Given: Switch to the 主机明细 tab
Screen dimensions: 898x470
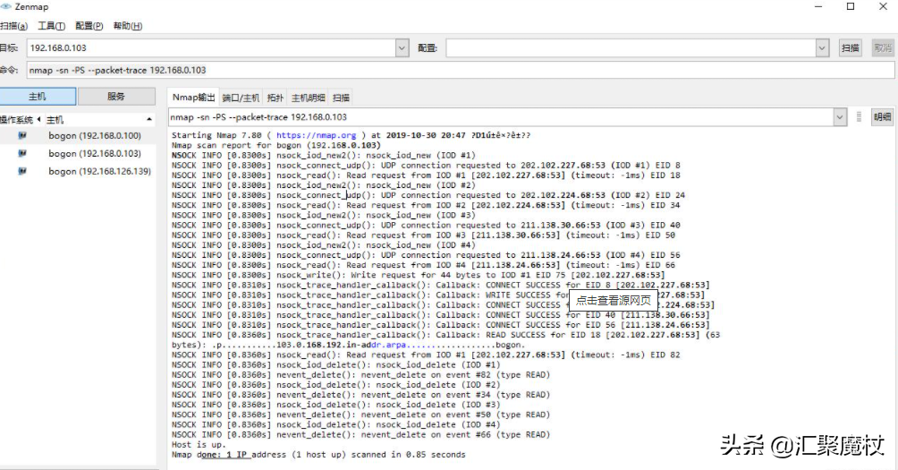Looking at the screenshot, I should (x=308, y=98).
